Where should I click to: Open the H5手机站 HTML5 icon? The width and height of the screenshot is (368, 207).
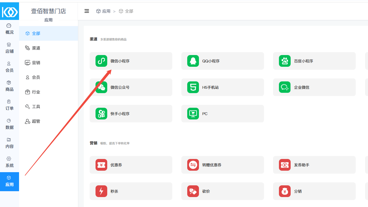[193, 87]
